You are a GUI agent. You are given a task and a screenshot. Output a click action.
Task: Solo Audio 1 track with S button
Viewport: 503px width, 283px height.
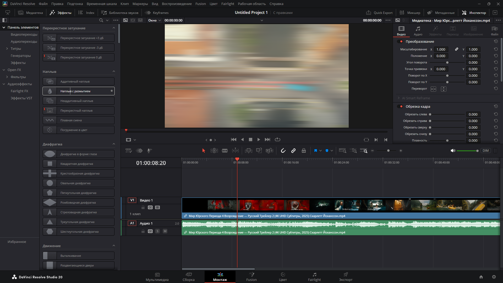click(x=157, y=231)
